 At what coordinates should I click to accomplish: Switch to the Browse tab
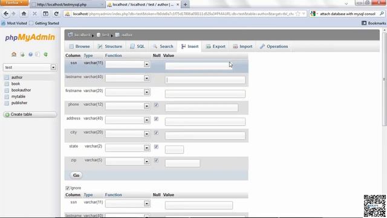pos(79,47)
